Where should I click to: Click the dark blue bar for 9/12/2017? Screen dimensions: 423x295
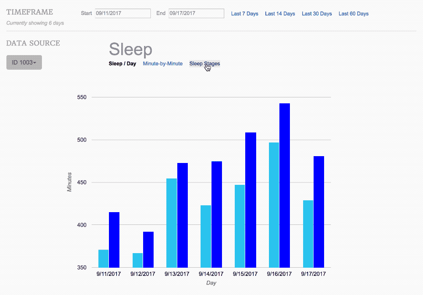(149, 249)
